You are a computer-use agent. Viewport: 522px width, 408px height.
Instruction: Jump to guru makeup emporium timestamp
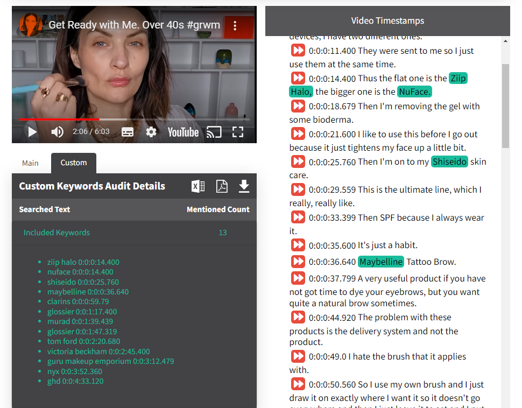pos(110,361)
